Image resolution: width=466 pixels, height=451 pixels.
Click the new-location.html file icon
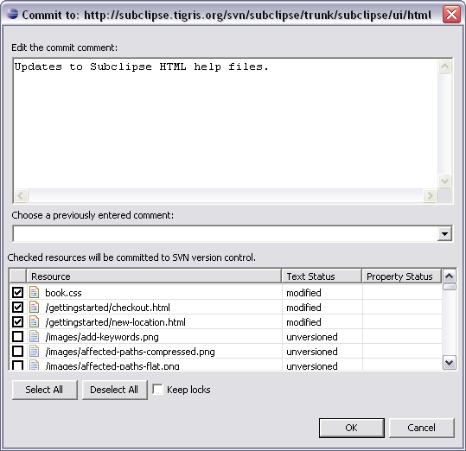coord(35,322)
